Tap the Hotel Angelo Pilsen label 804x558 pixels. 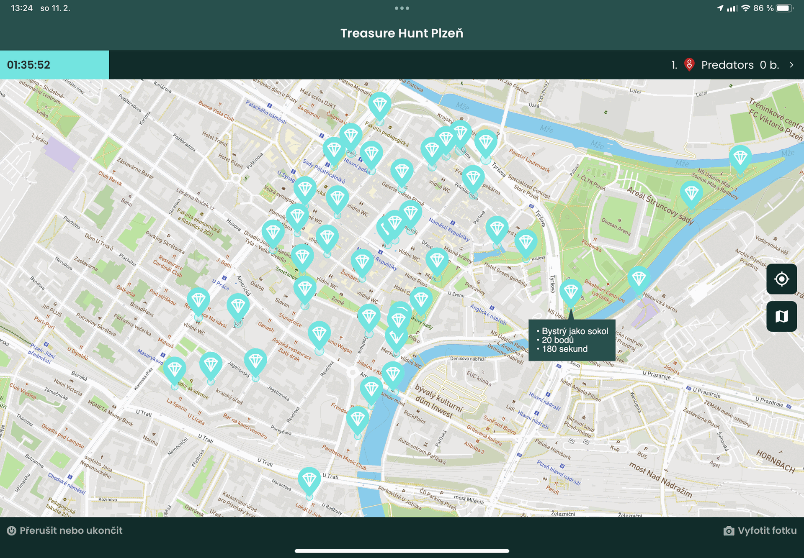[x=580, y=390]
